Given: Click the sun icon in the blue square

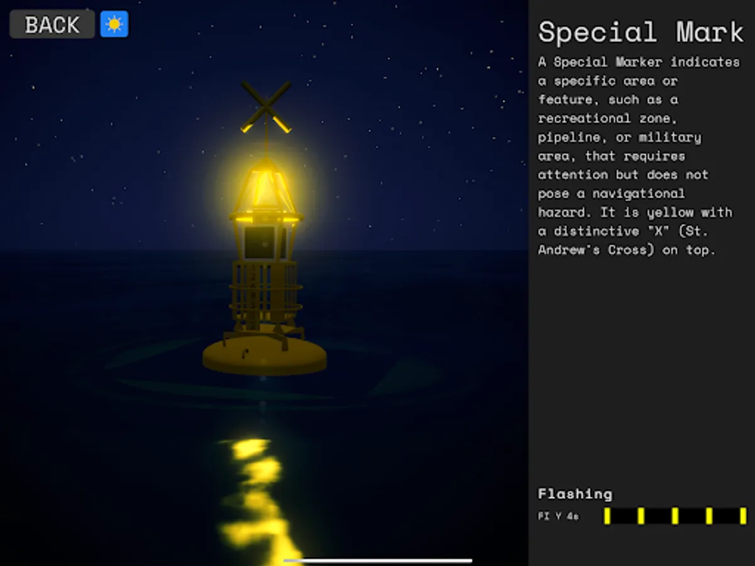Looking at the screenshot, I should (114, 24).
